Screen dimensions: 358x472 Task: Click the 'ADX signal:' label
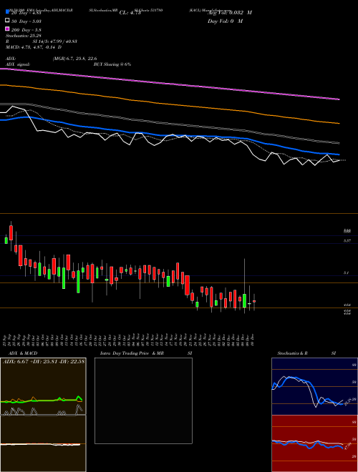(x=18, y=64)
